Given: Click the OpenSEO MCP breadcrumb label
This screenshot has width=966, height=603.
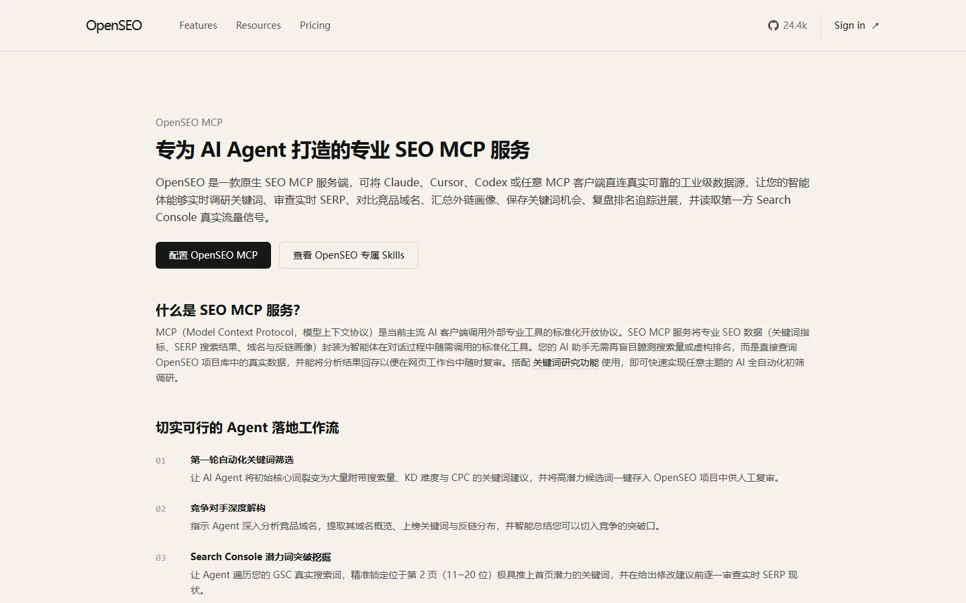Looking at the screenshot, I should [189, 123].
